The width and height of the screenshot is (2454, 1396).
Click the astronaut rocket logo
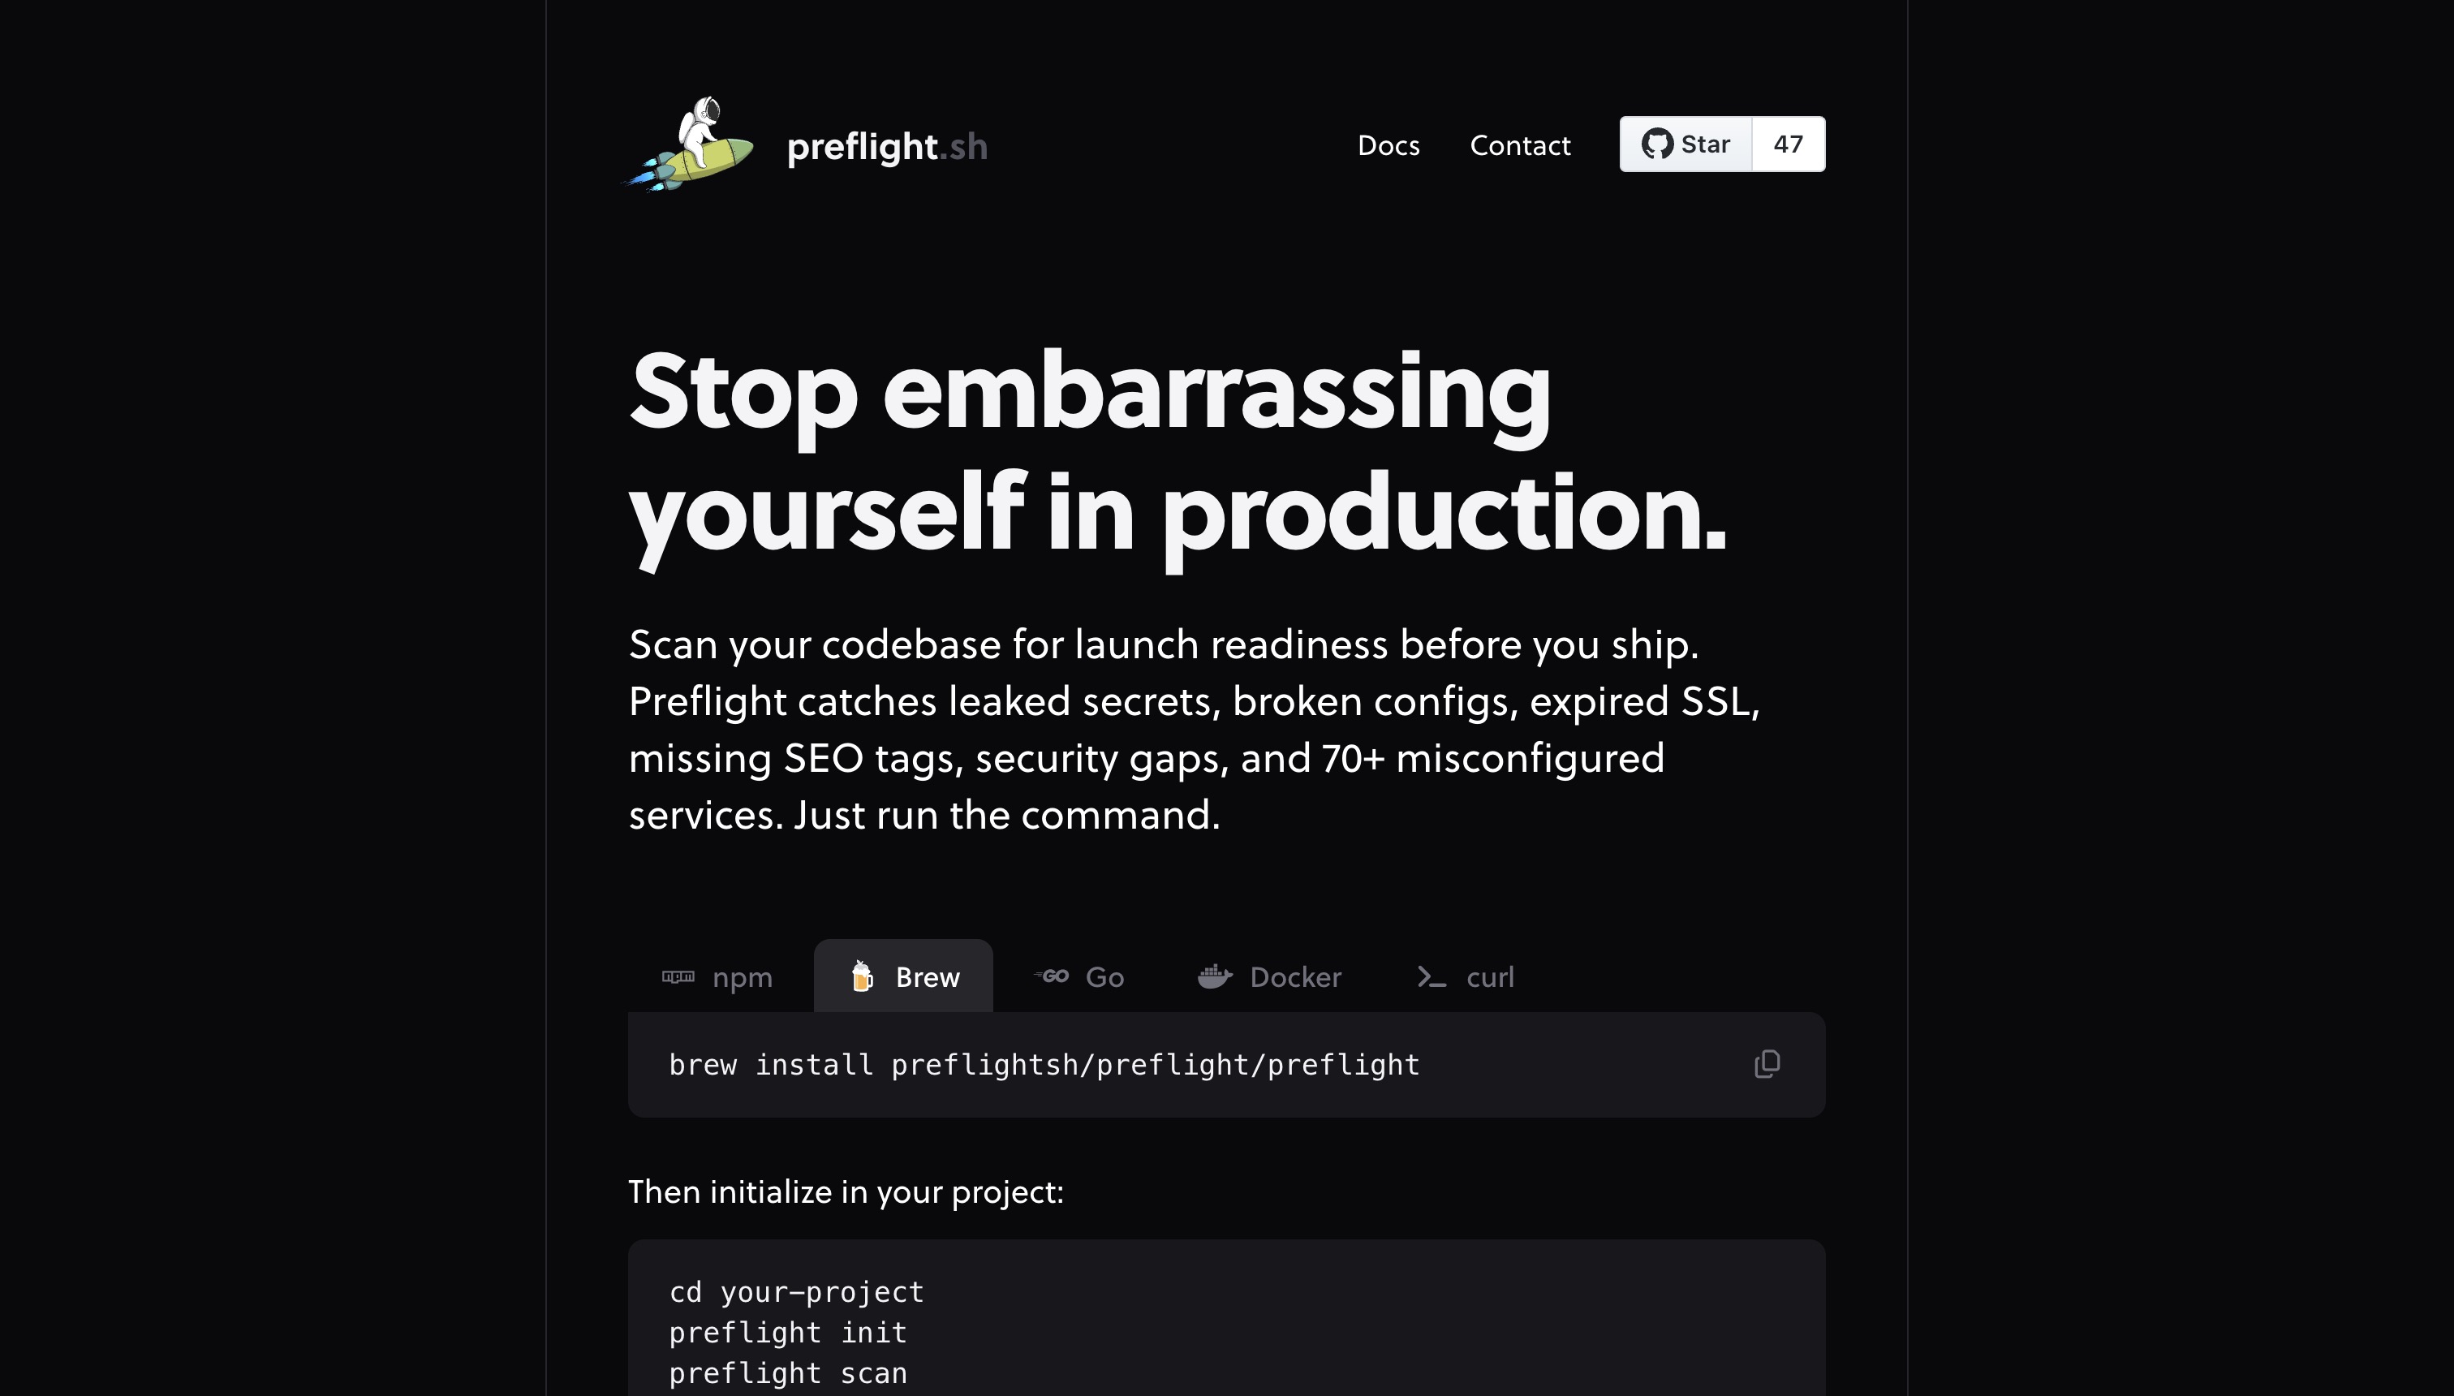(x=689, y=144)
